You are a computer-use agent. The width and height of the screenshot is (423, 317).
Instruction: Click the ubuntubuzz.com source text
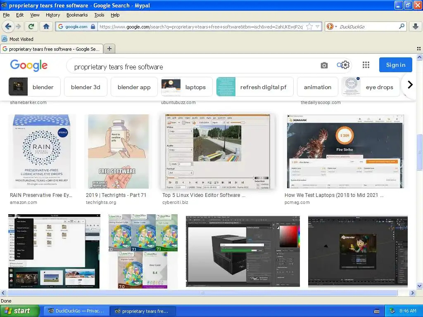click(x=178, y=102)
